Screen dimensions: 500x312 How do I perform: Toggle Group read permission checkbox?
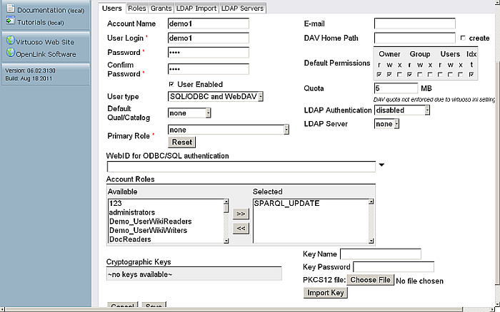(x=410, y=74)
